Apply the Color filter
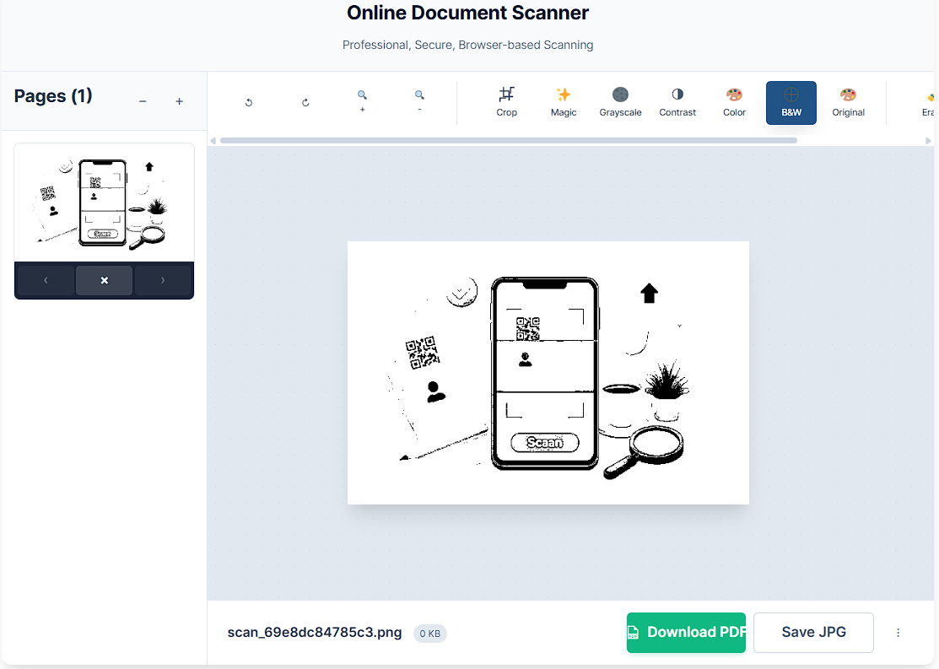 tap(734, 102)
